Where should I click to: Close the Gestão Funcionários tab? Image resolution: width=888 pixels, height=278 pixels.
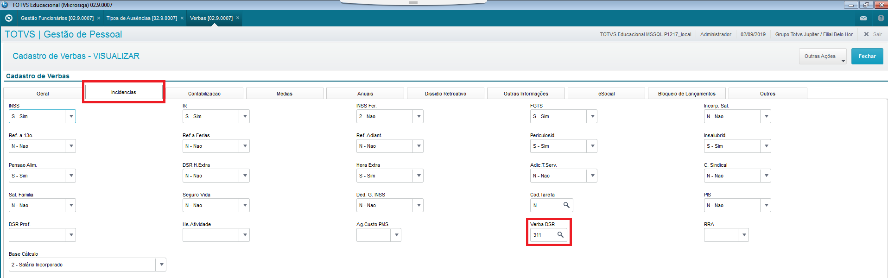click(99, 18)
